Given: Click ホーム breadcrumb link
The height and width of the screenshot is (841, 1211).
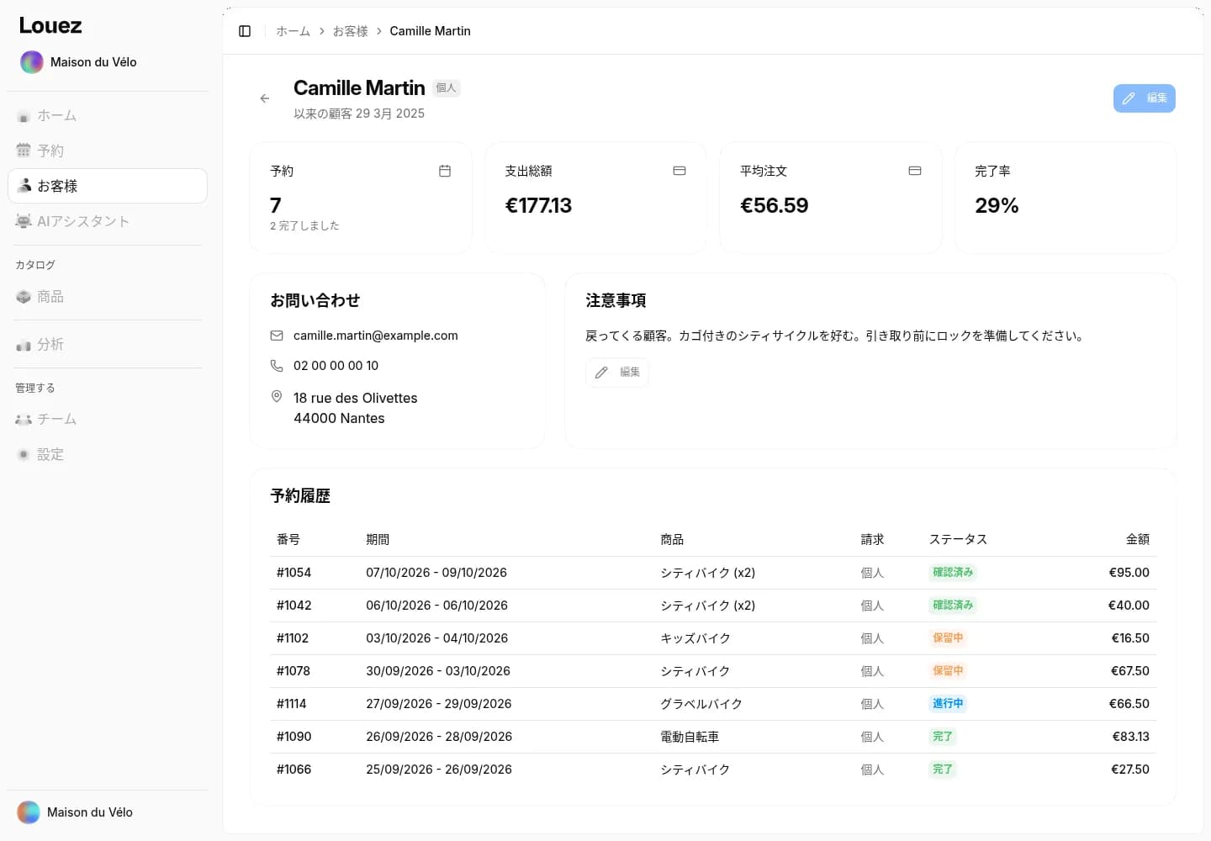Looking at the screenshot, I should click(x=293, y=31).
